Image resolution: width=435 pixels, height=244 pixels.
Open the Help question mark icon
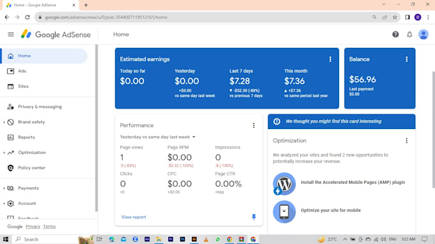pyautogui.click(x=395, y=34)
